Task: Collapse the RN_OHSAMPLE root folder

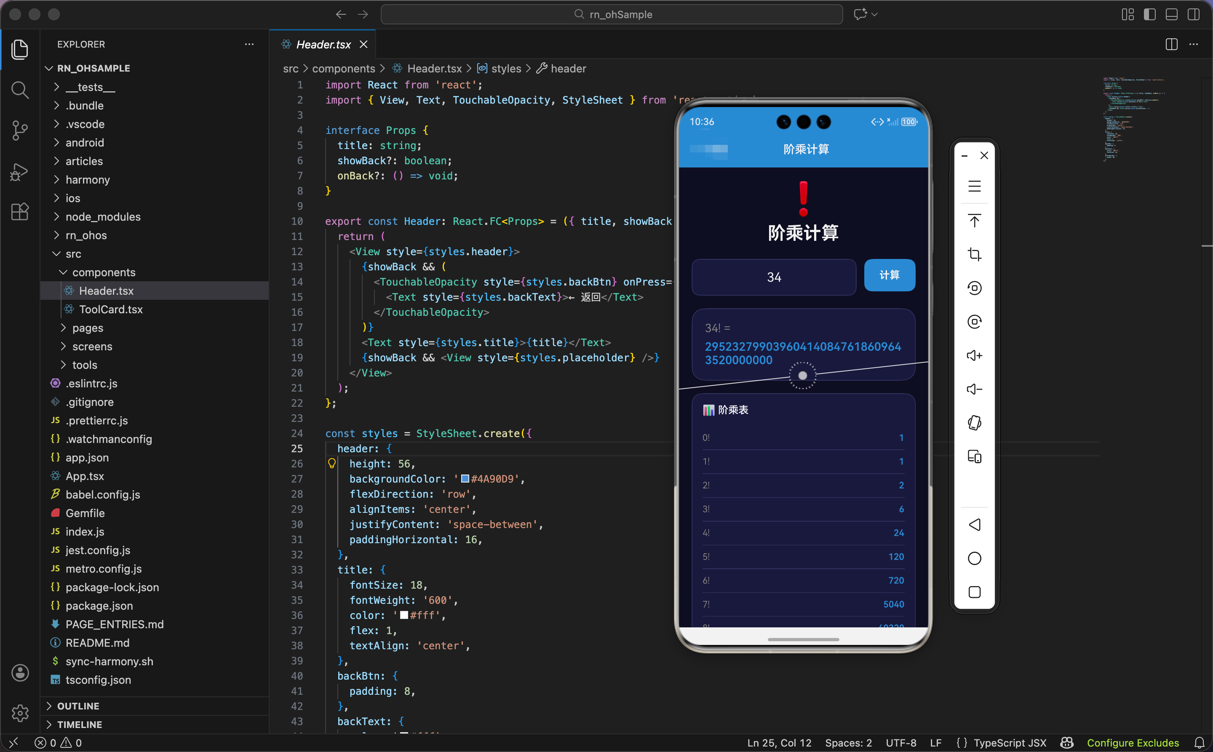Action: [x=49, y=68]
